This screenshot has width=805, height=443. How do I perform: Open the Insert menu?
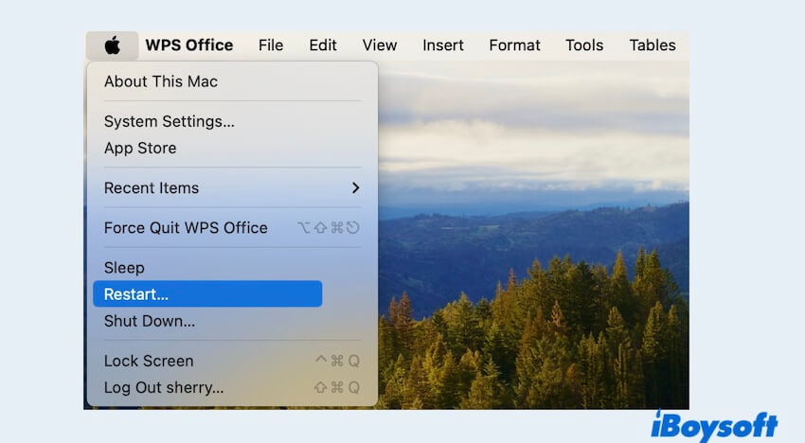point(443,45)
